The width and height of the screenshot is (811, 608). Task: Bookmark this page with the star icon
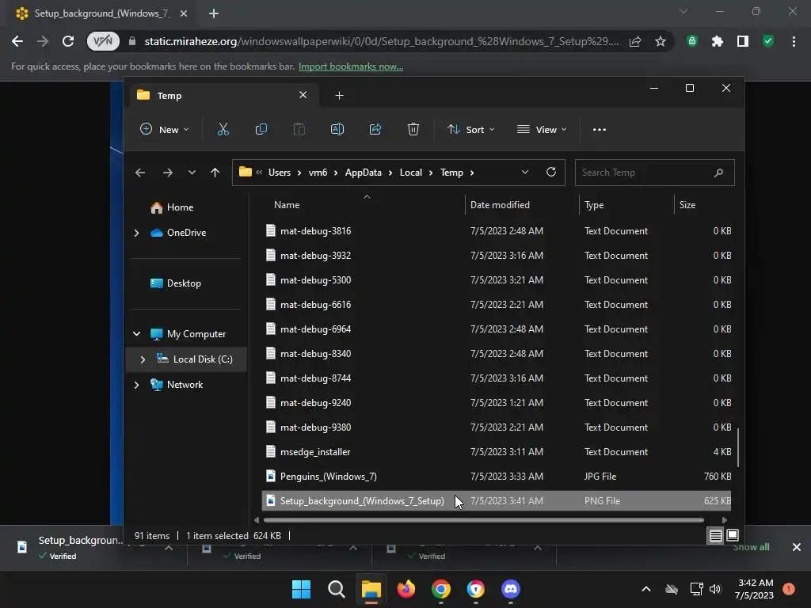point(660,41)
